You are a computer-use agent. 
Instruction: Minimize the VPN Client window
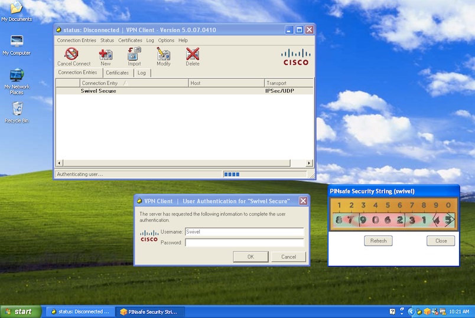[289, 29]
